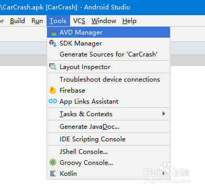Click the AVD Manager device icon
Screen dimensions: 205x190
(x=53, y=32)
